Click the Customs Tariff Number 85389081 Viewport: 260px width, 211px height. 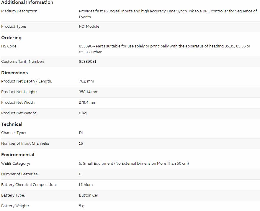click(x=88, y=62)
